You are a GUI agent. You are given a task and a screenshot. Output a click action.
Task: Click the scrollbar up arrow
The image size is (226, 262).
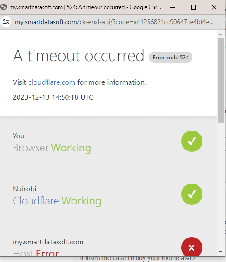click(x=221, y=34)
